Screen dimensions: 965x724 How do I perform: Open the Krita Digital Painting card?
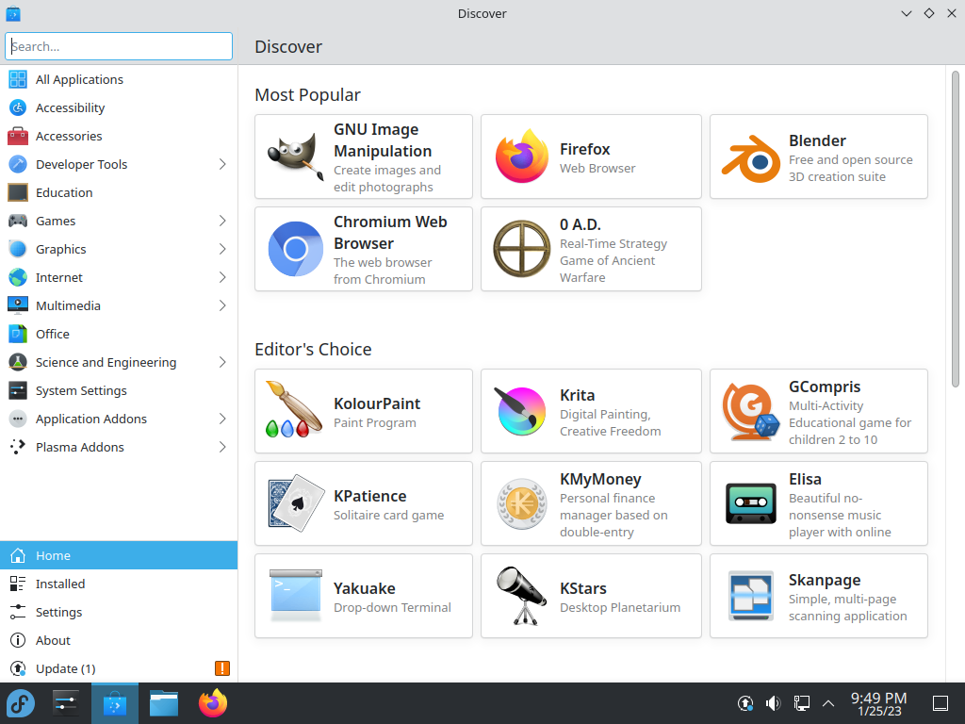point(591,411)
